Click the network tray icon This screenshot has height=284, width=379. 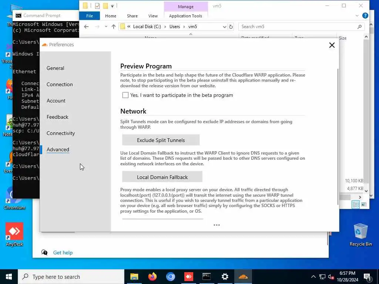322,277
